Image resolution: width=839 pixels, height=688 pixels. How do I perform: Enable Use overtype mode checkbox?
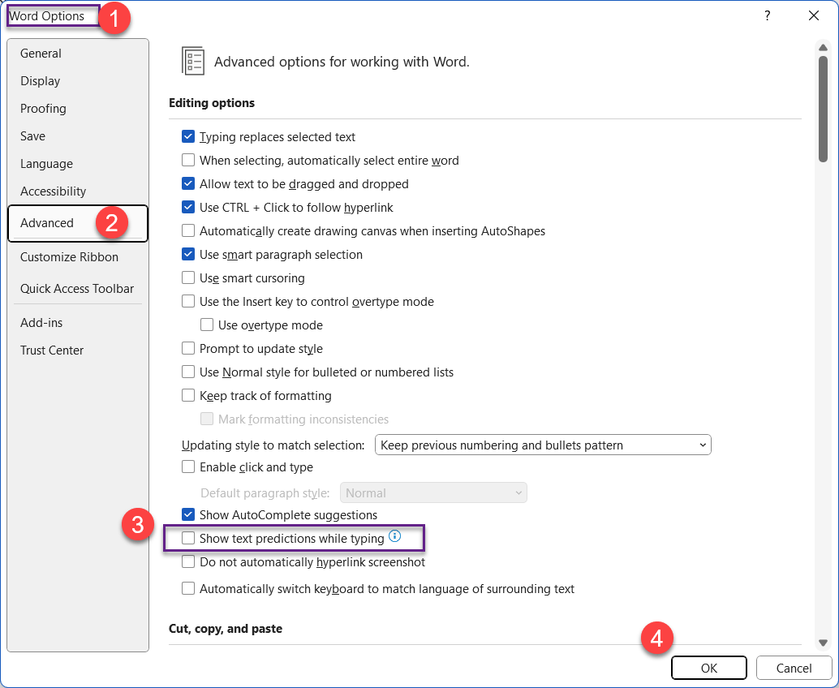pos(207,325)
